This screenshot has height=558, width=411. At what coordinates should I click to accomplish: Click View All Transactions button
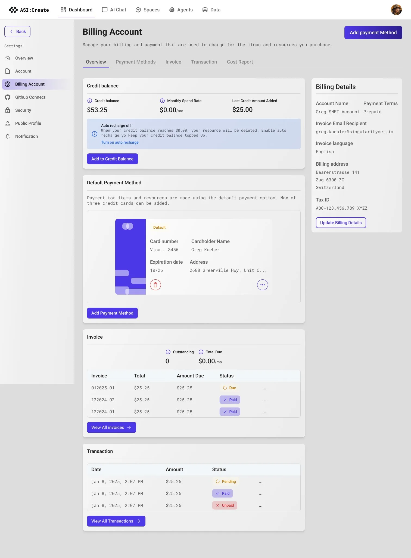(116, 521)
